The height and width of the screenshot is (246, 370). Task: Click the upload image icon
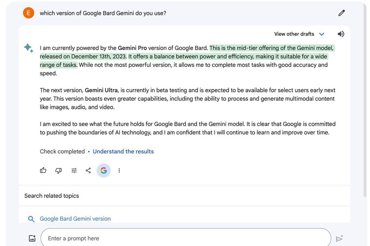pos(32,238)
